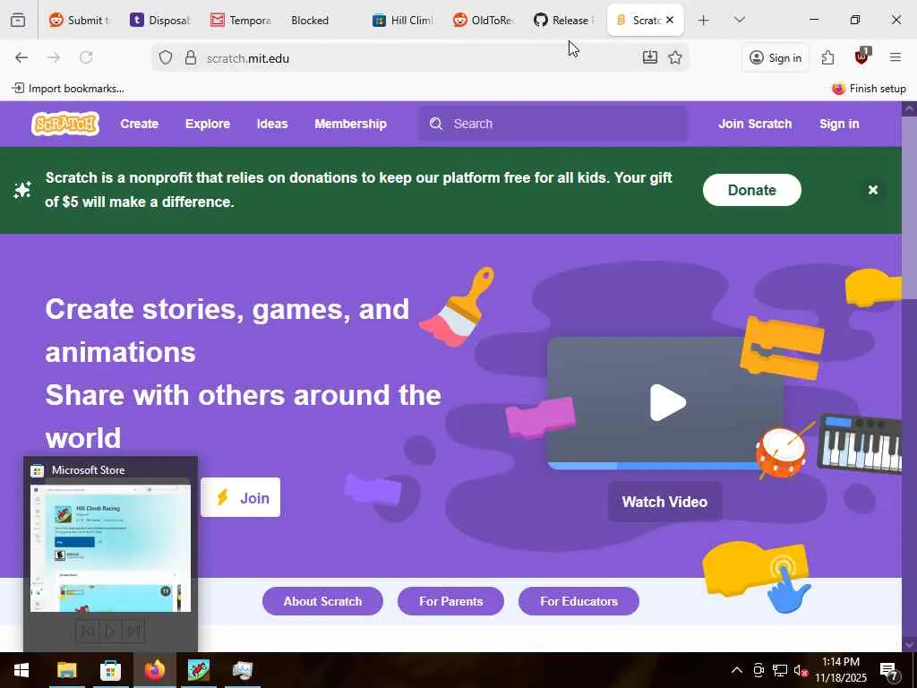
Task: Switch to the GitHub Release tab
Action: [564, 20]
